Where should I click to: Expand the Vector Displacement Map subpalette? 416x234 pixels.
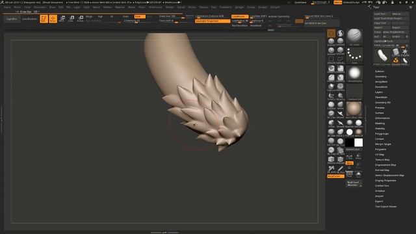tap(389, 175)
